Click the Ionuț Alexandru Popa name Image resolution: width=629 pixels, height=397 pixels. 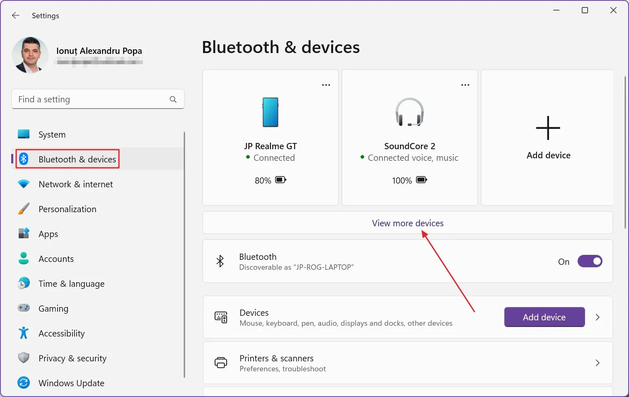coord(99,51)
